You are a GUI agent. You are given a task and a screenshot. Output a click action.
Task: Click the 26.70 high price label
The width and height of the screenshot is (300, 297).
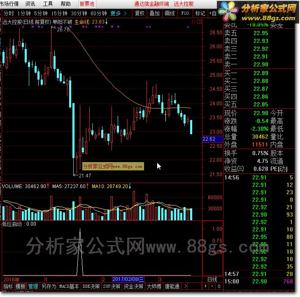pos(63,30)
